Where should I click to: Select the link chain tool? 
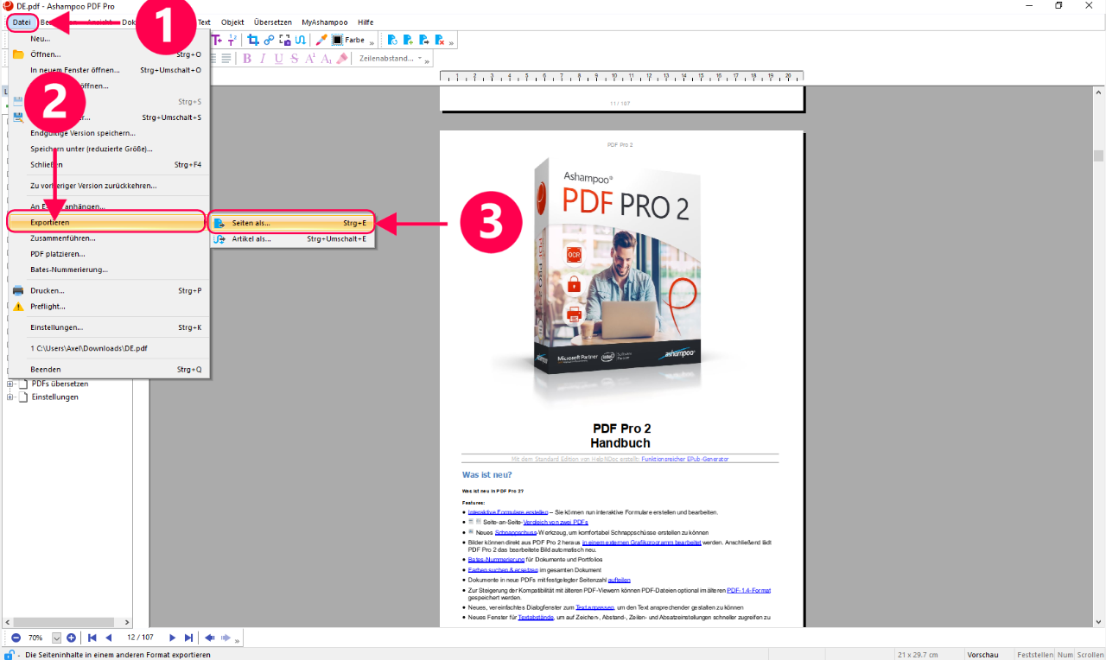click(x=269, y=40)
